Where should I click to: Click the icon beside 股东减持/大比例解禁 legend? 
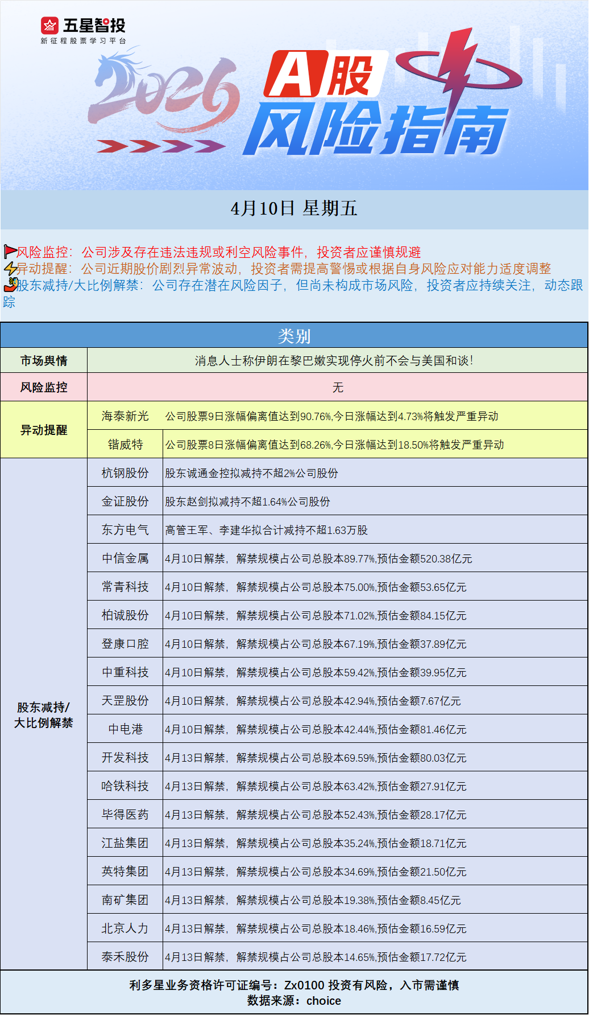click(10, 285)
